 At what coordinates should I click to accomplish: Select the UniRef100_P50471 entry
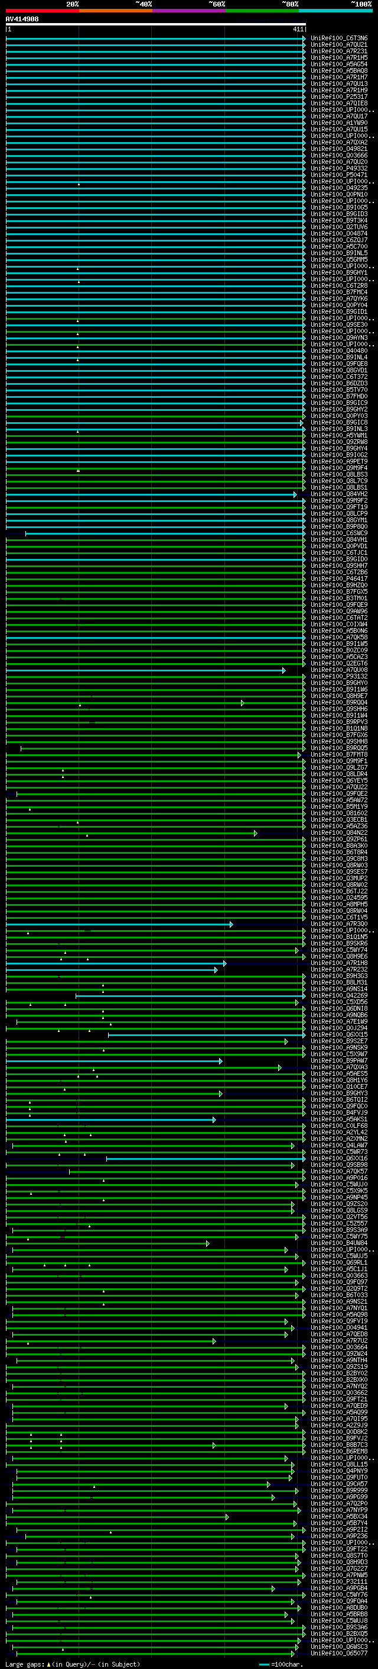pos(339,175)
